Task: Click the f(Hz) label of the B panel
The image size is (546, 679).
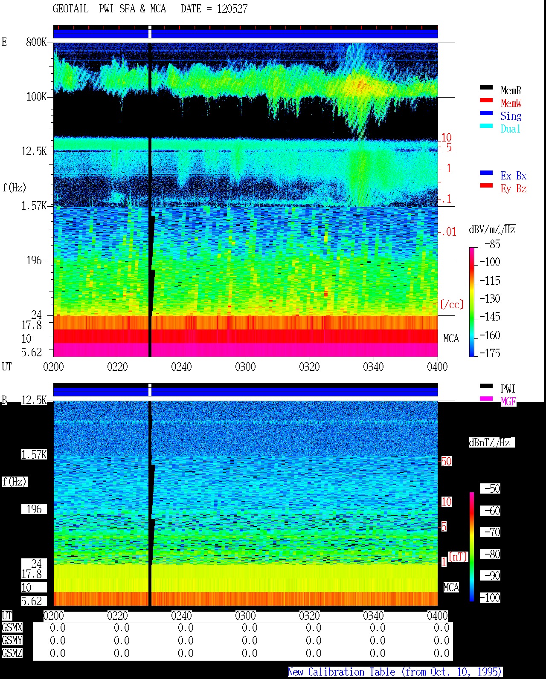Action: (14, 482)
